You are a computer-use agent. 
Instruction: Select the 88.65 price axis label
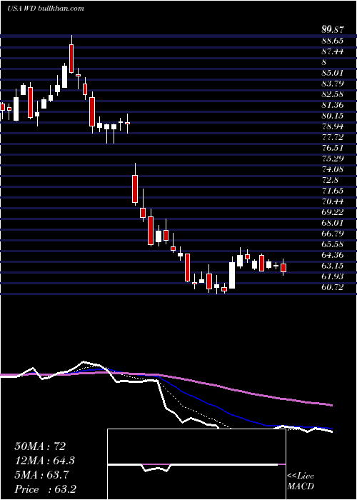332,41
